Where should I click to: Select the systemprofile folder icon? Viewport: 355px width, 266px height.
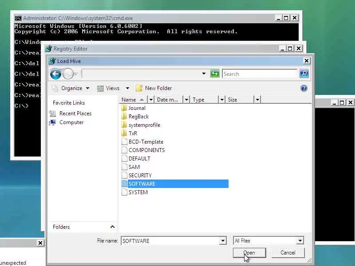pos(124,125)
